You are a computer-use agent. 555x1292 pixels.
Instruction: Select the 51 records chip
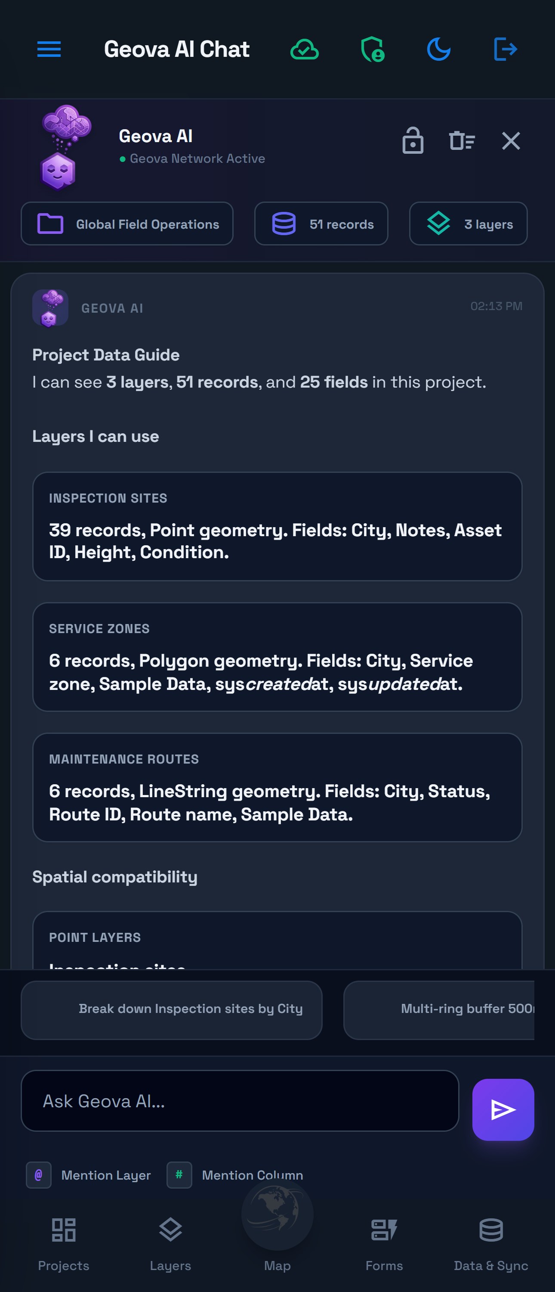(x=321, y=224)
